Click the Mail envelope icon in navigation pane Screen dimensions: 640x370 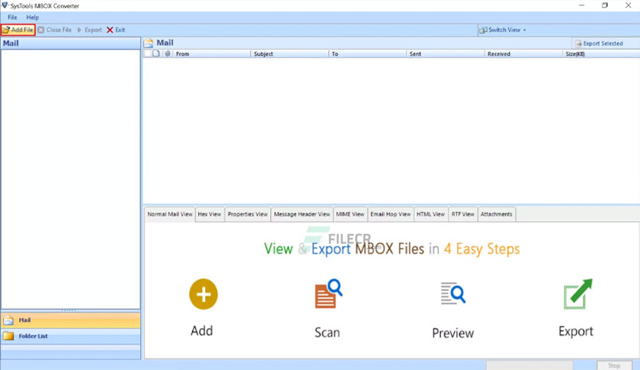point(8,320)
